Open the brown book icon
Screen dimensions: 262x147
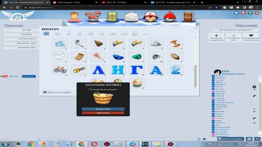point(188,17)
